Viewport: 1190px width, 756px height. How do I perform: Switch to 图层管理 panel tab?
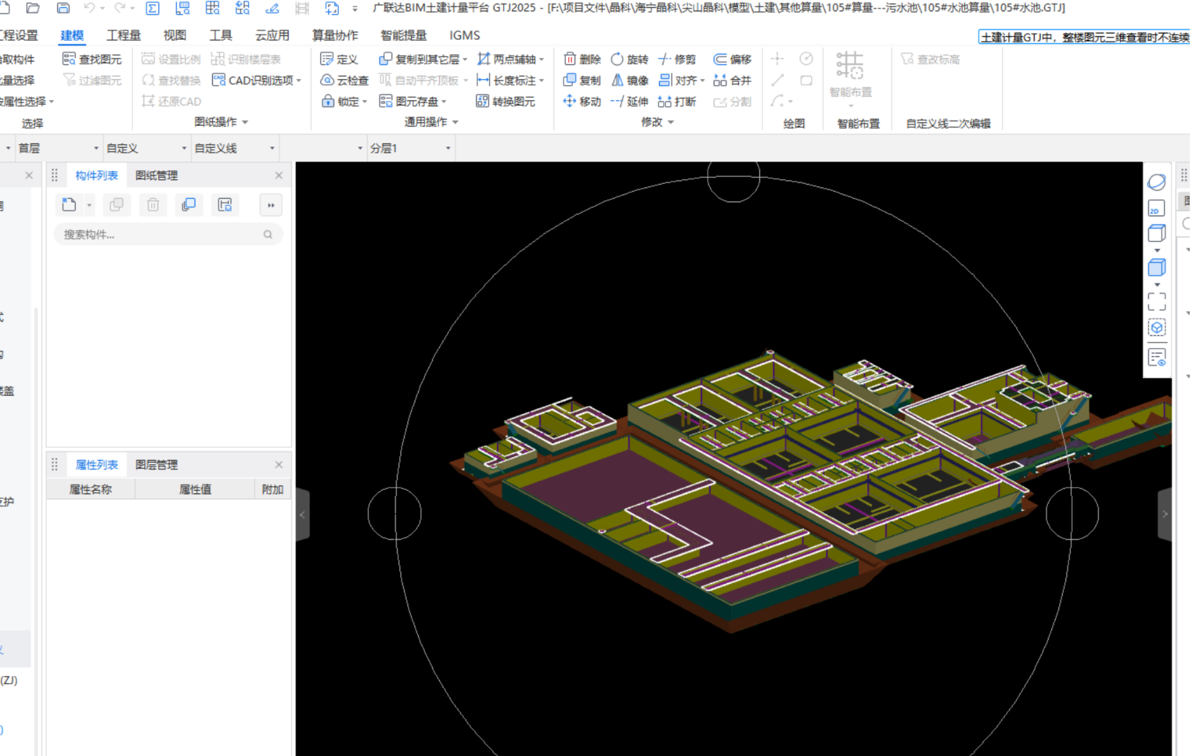coord(157,465)
